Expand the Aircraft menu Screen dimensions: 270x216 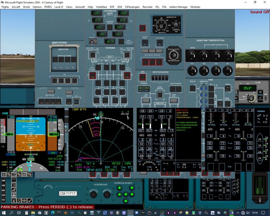point(16,7)
